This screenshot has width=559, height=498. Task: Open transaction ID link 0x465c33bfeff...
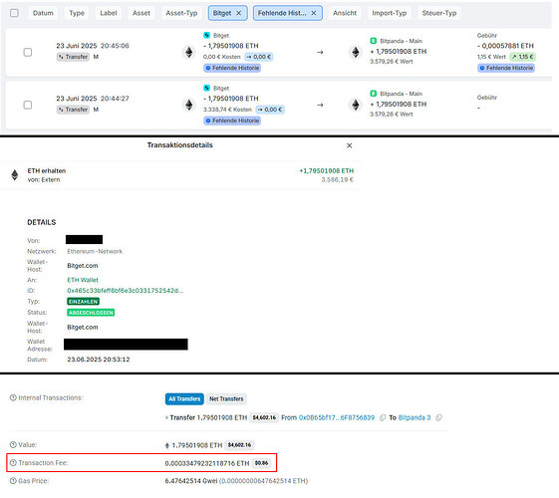point(126,291)
